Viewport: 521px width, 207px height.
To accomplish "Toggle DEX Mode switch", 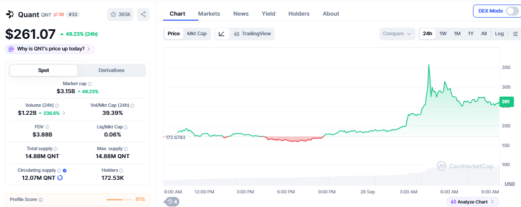I will [512, 11].
